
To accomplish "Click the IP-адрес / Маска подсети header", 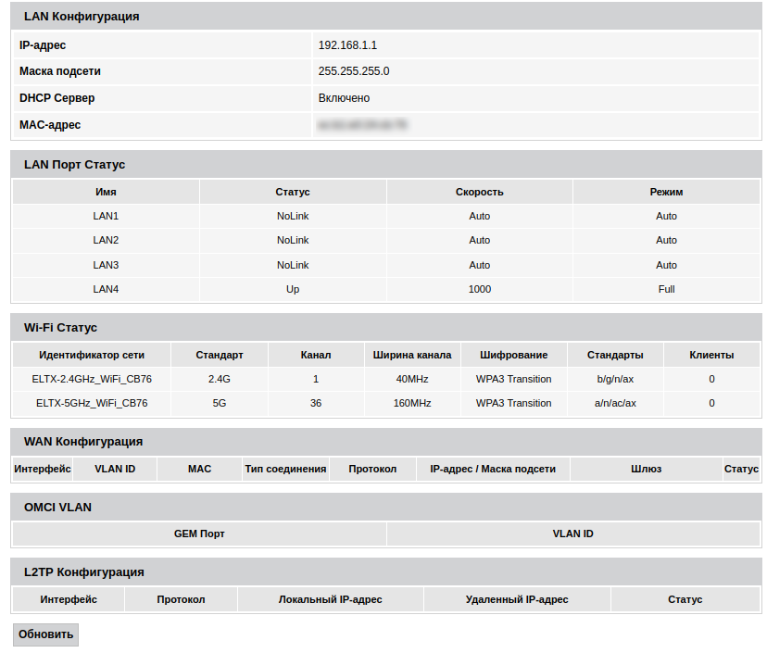I will (x=493, y=469).
